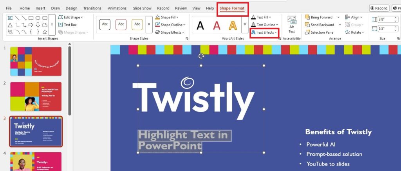Pick the snipped corner rectangle shape
This screenshot has width=401, height=171.
45,25
